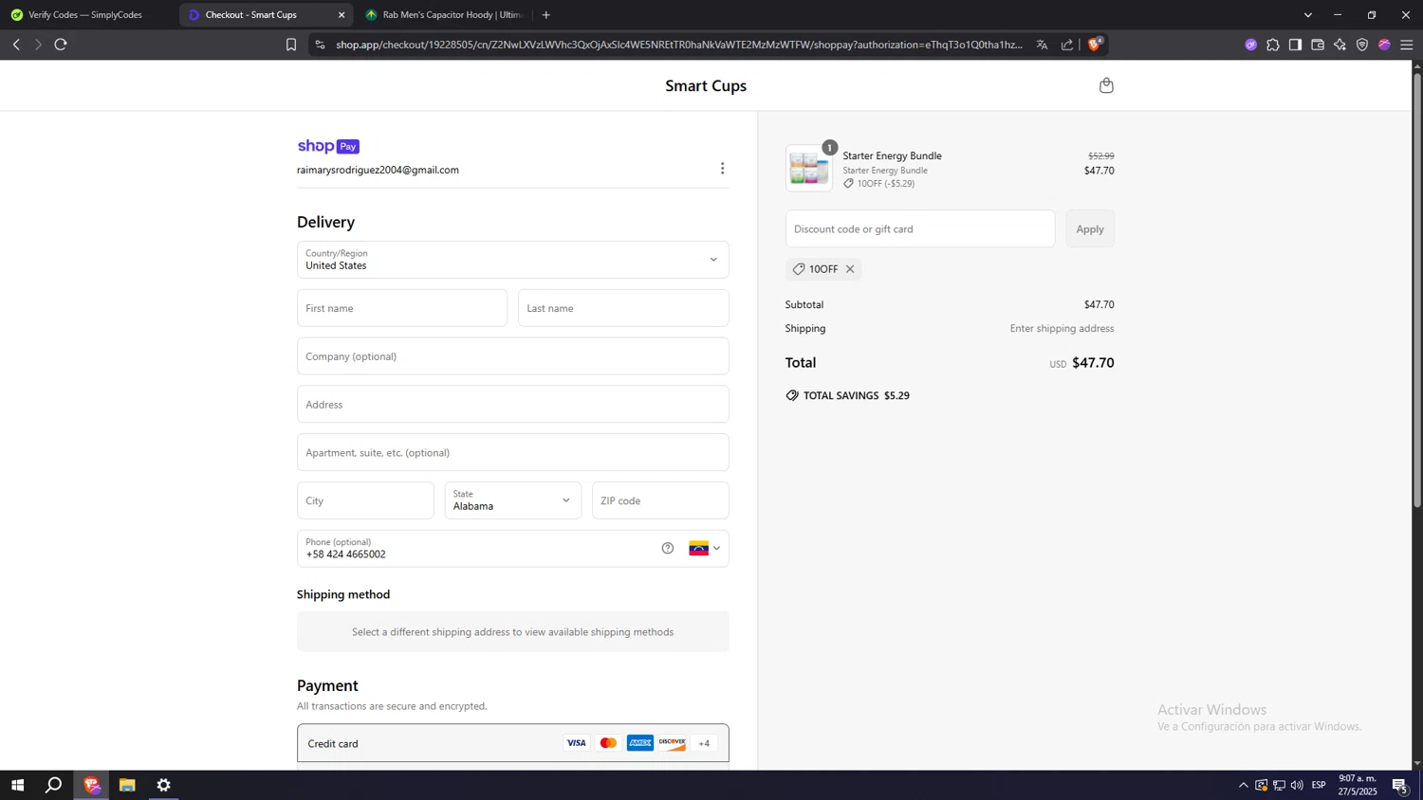Image resolution: width=1423 pixels, height=800 pixels.
Task: Open Leo AI sparkle icon
Action: tap(1340, 45)
